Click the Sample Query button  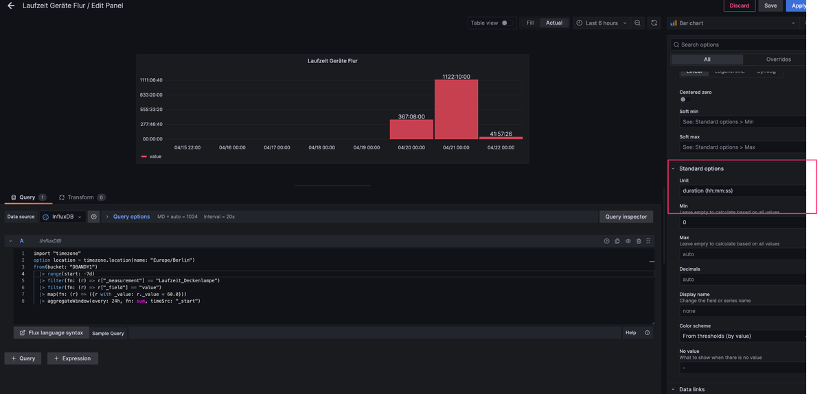click(108, 334)
